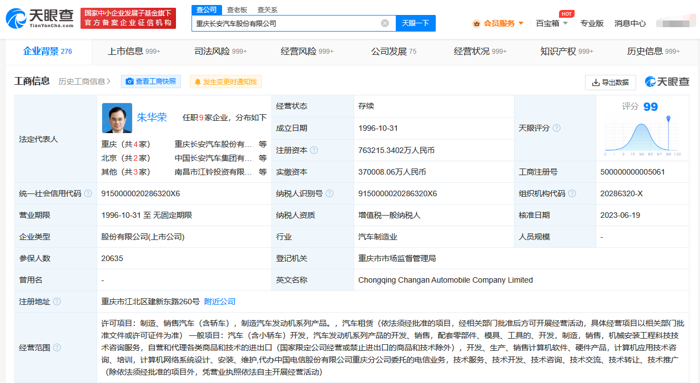Click help icon next to 注册资本
This screenshot has height=383, width=700.
pos(314,150)
